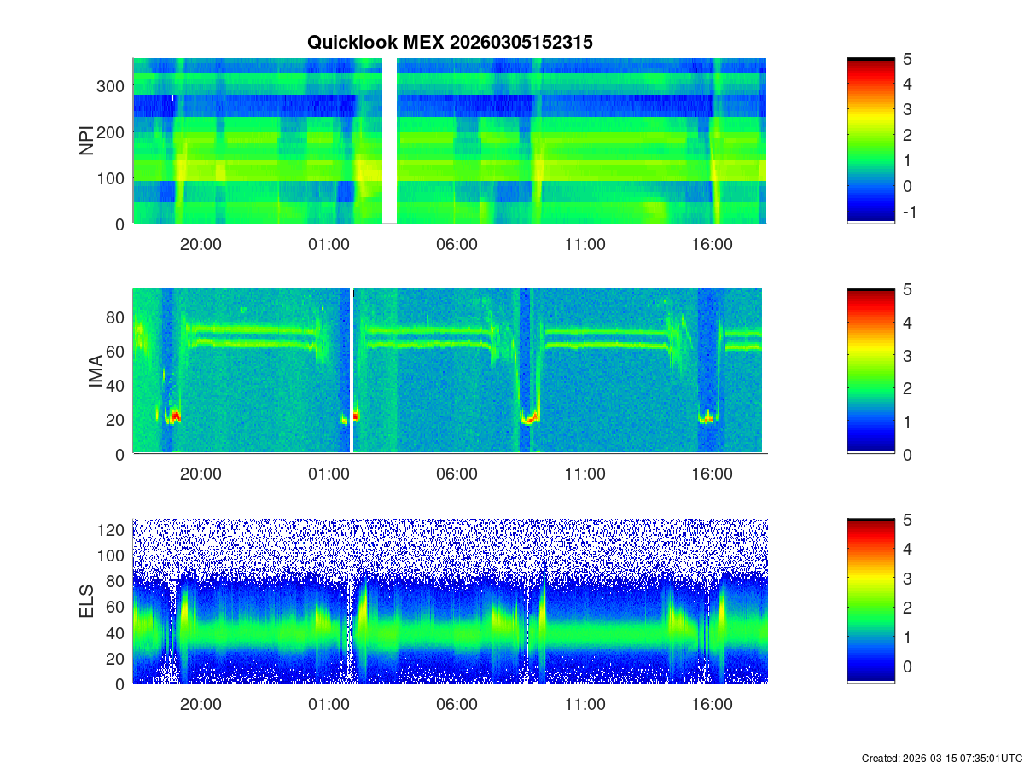The width and height of the screenshot is (1024, 768).
Task: Click the 20:00 tick label under ELS panel
Action: pyautogui.click(x=201, y=705)
